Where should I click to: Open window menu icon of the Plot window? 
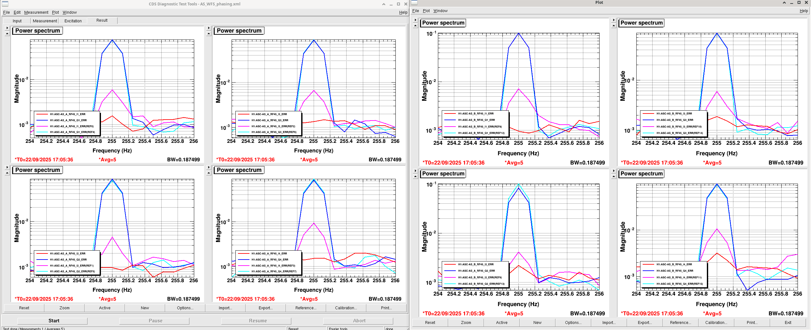click(x=414, y=3)
